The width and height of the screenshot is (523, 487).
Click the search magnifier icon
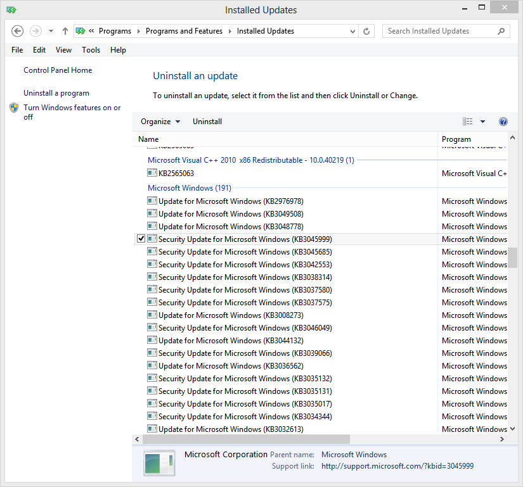pos(501,31)
